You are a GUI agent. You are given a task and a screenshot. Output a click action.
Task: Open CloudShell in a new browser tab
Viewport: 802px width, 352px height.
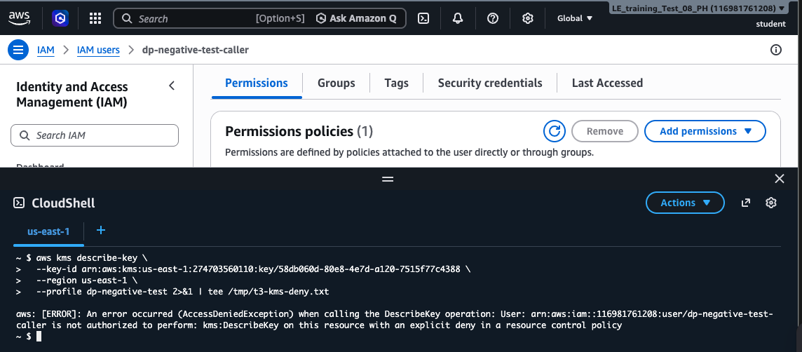pyautogui.click(x=746, y=203)
